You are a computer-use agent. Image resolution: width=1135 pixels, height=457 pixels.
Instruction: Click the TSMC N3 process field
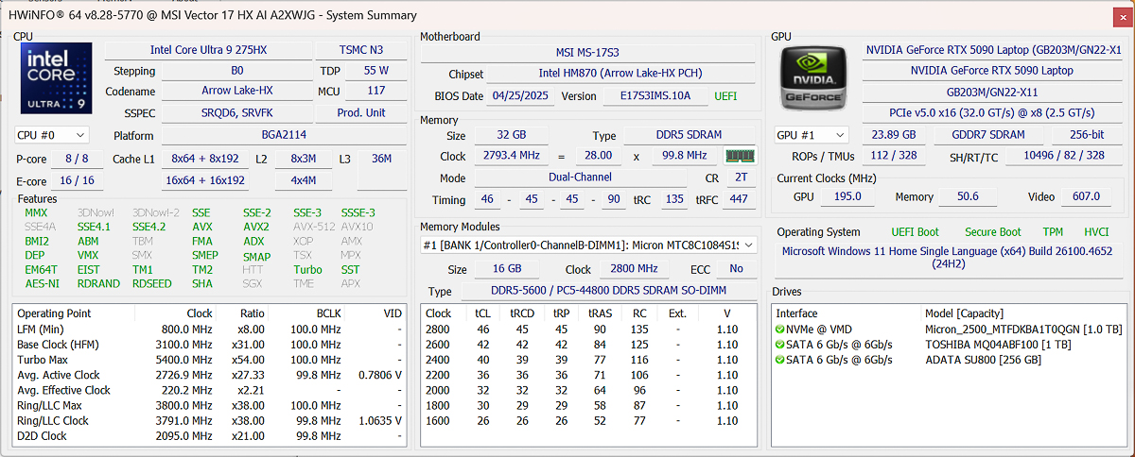click(362, 49)
